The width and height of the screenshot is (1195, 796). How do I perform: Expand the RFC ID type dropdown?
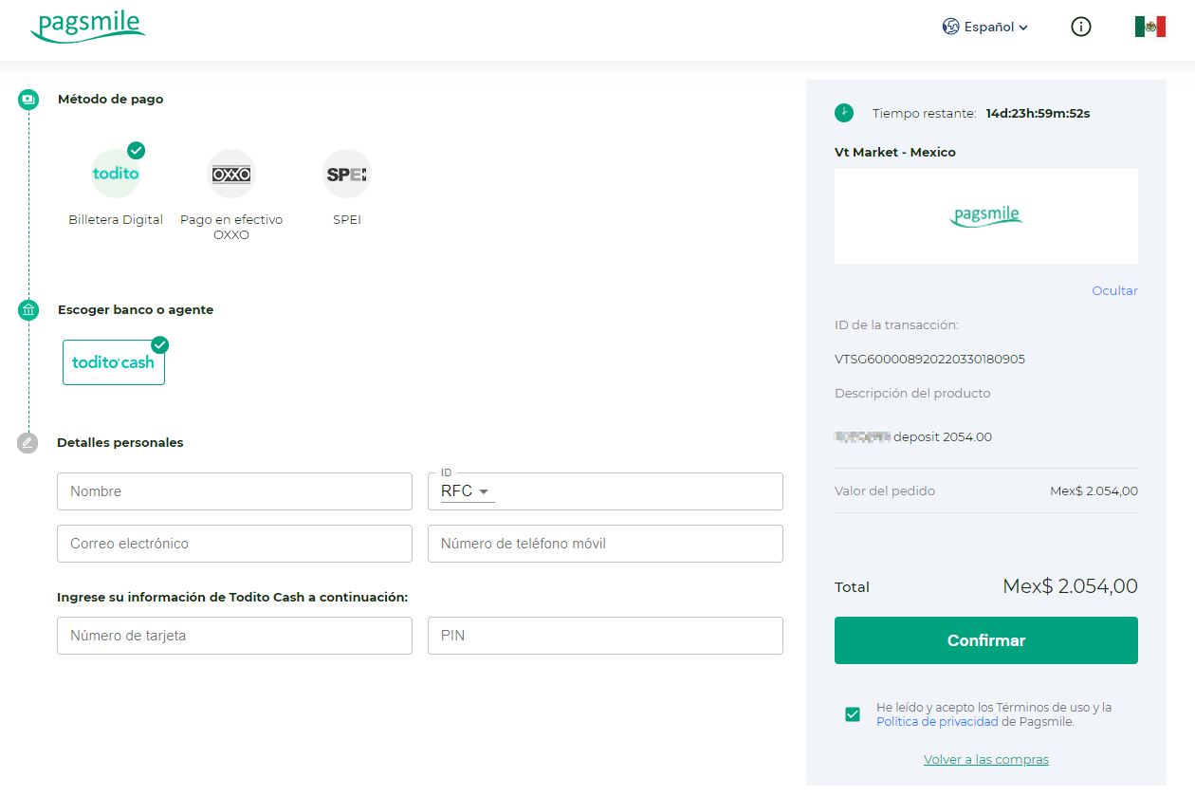coord(467,491)
